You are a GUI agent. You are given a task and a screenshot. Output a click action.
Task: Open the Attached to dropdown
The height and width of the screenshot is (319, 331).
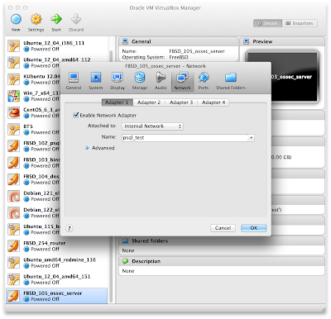(152, 126)
